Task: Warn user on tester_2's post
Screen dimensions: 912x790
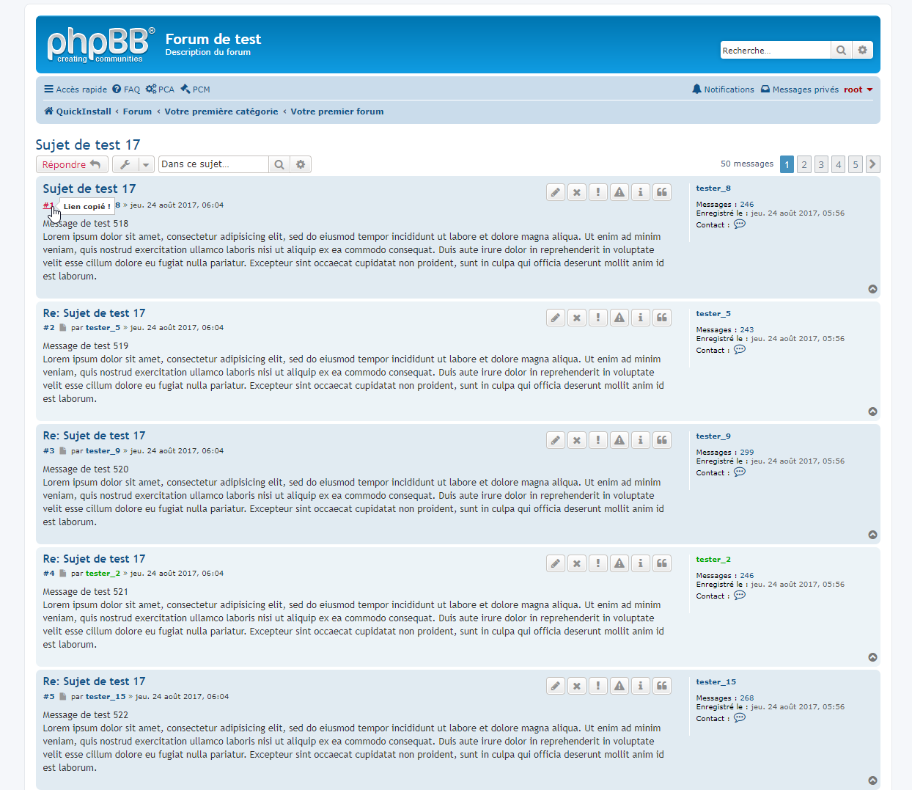Action: pos(619,563)
